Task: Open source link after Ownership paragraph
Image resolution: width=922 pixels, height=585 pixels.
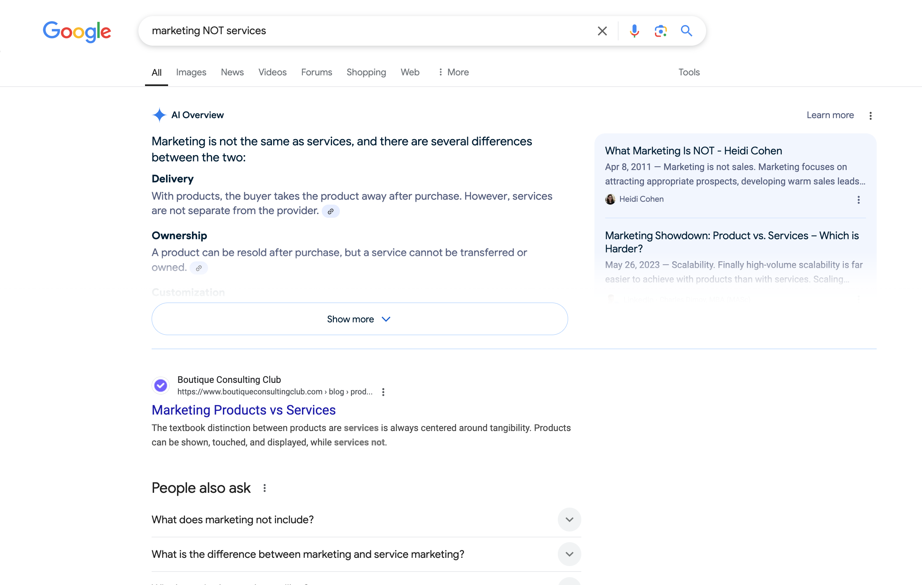Action: coord(199,268)
